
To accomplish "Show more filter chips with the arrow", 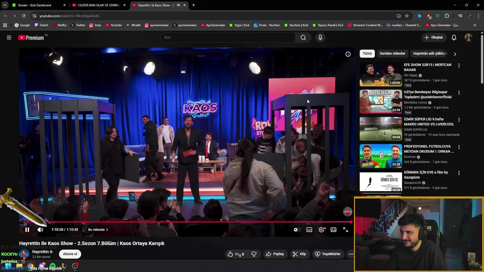I will 455,54.
